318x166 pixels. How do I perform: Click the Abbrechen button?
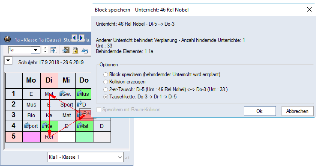pyautogui.click(x=297, y=111)
